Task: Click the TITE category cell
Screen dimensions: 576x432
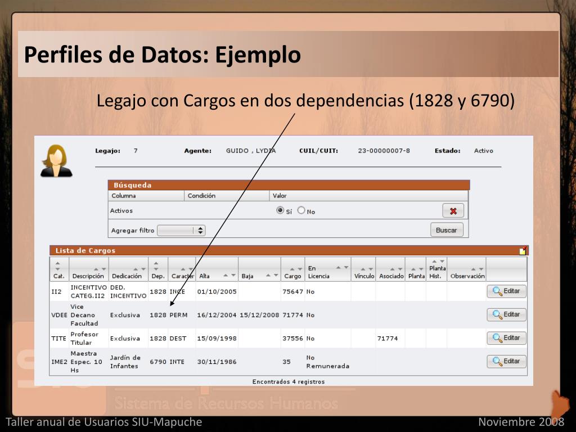Action: point(58,338)
